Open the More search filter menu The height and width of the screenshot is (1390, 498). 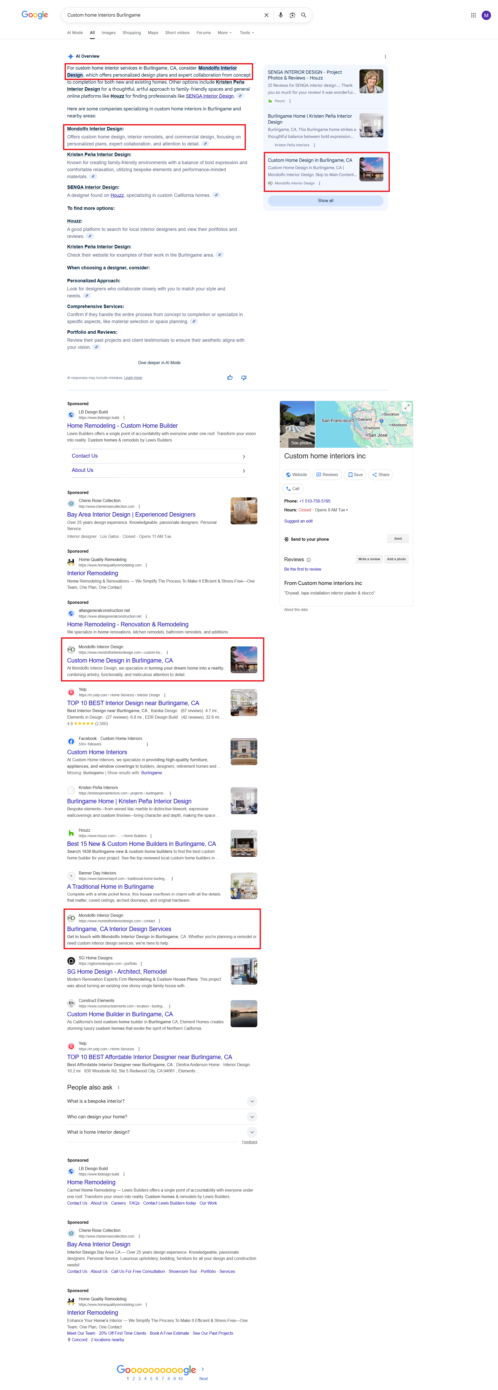(224, 33)
